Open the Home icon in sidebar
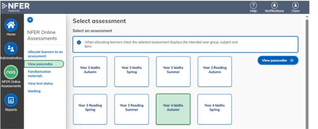This screenshot has height=129, width=318. tap(11, 25)
